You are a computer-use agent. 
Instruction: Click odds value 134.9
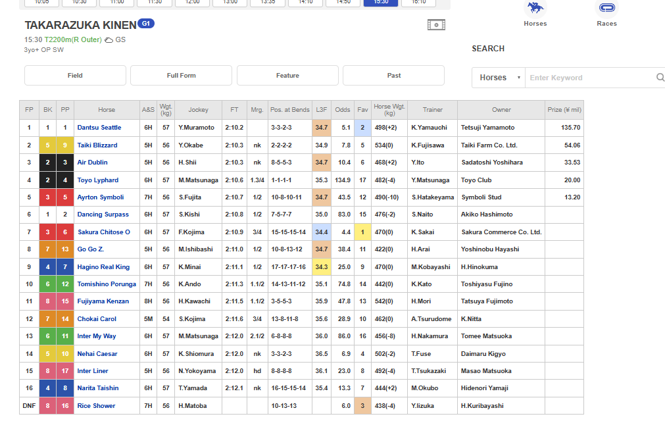point(343,180)
